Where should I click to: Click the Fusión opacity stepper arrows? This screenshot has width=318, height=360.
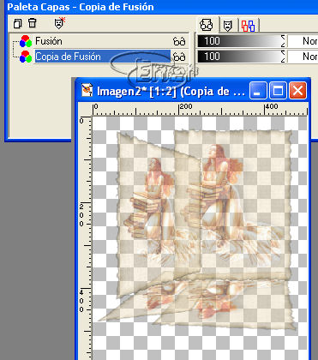pos(283,41)
